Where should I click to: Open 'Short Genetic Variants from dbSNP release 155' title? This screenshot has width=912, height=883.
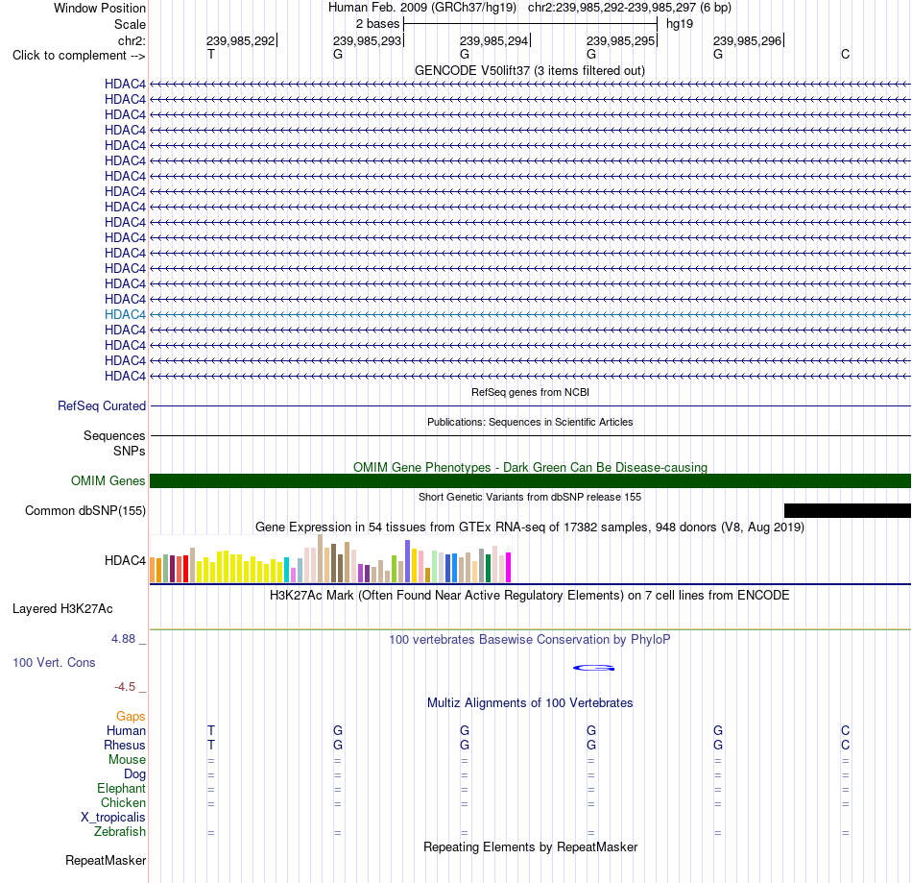click(x=530, y=497)
